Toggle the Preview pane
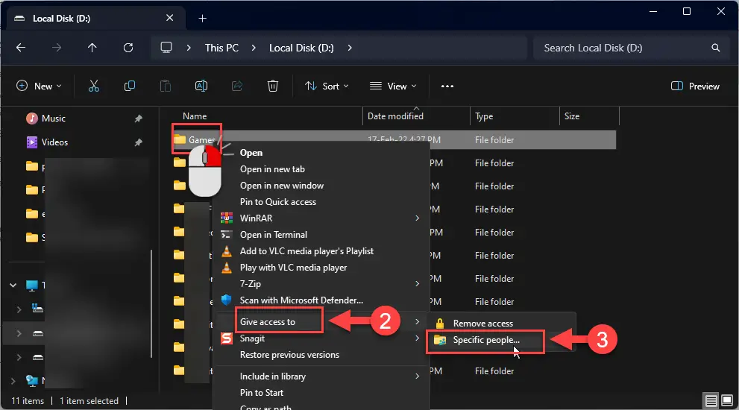Viewport: 739px width, 410px height. tap(695, 86)
